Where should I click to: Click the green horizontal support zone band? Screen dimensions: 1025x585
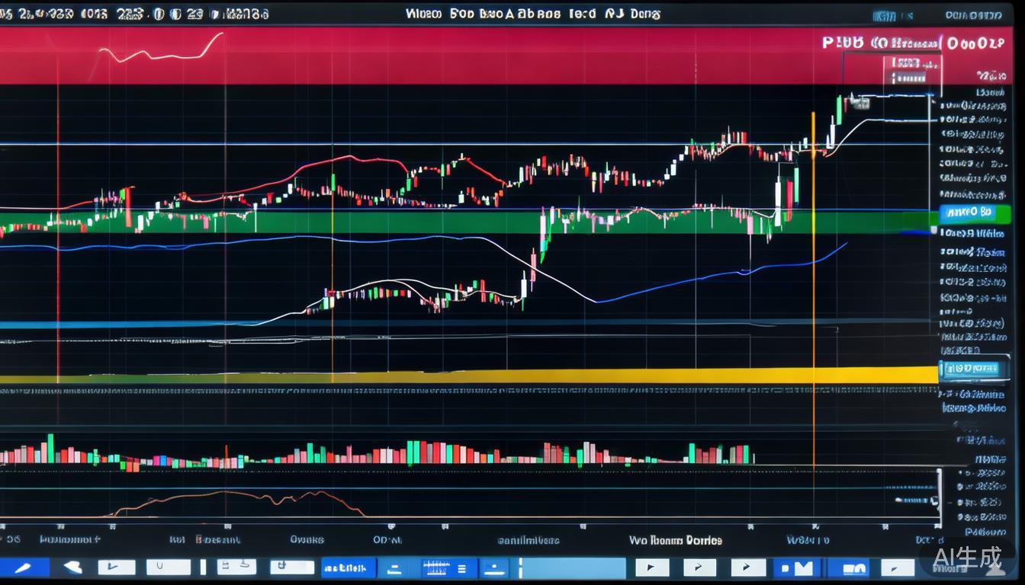[x=381, y=222]
